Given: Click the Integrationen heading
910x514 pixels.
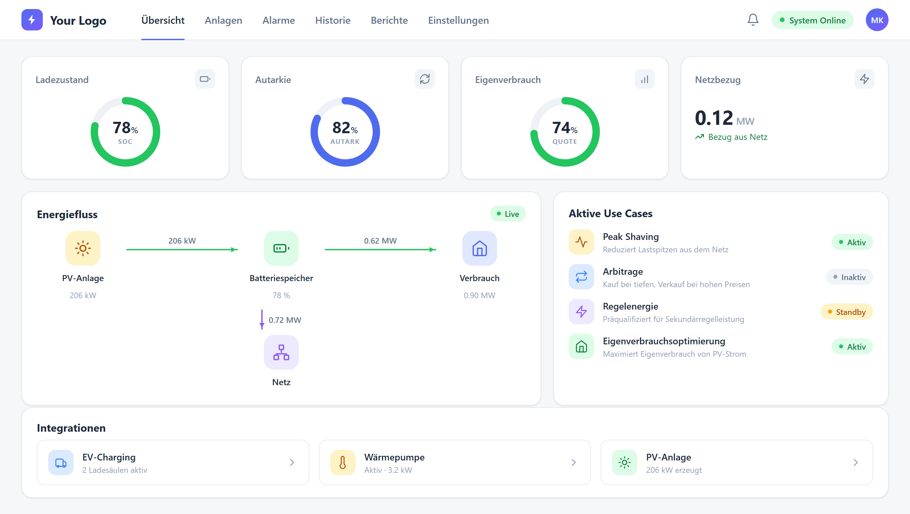Looking at the screenshot, I should [x=71, y=428].
